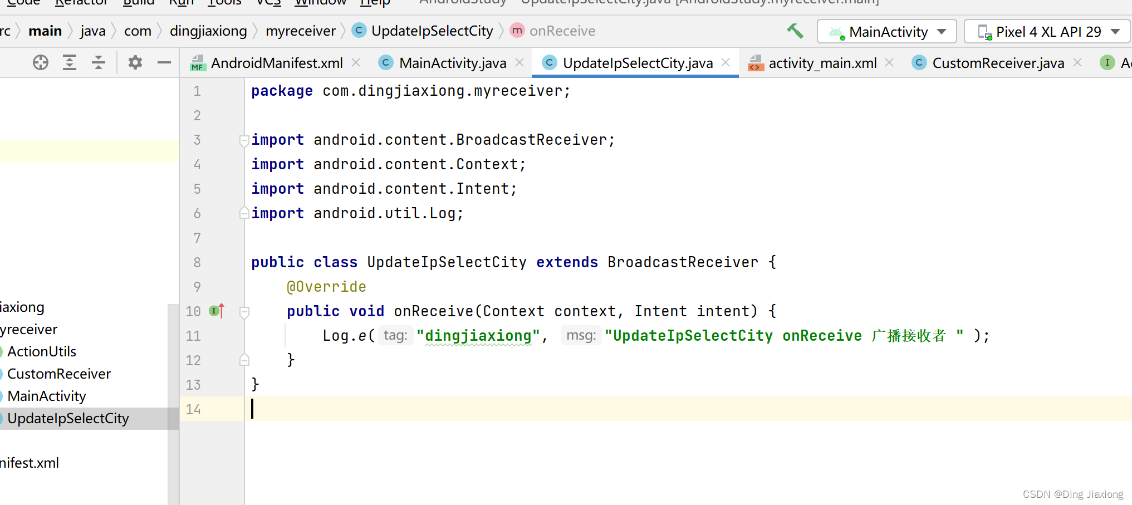Open project panel gear settings
The image size is (1132, 505).
pyautogui.click(x=135, y=62)
